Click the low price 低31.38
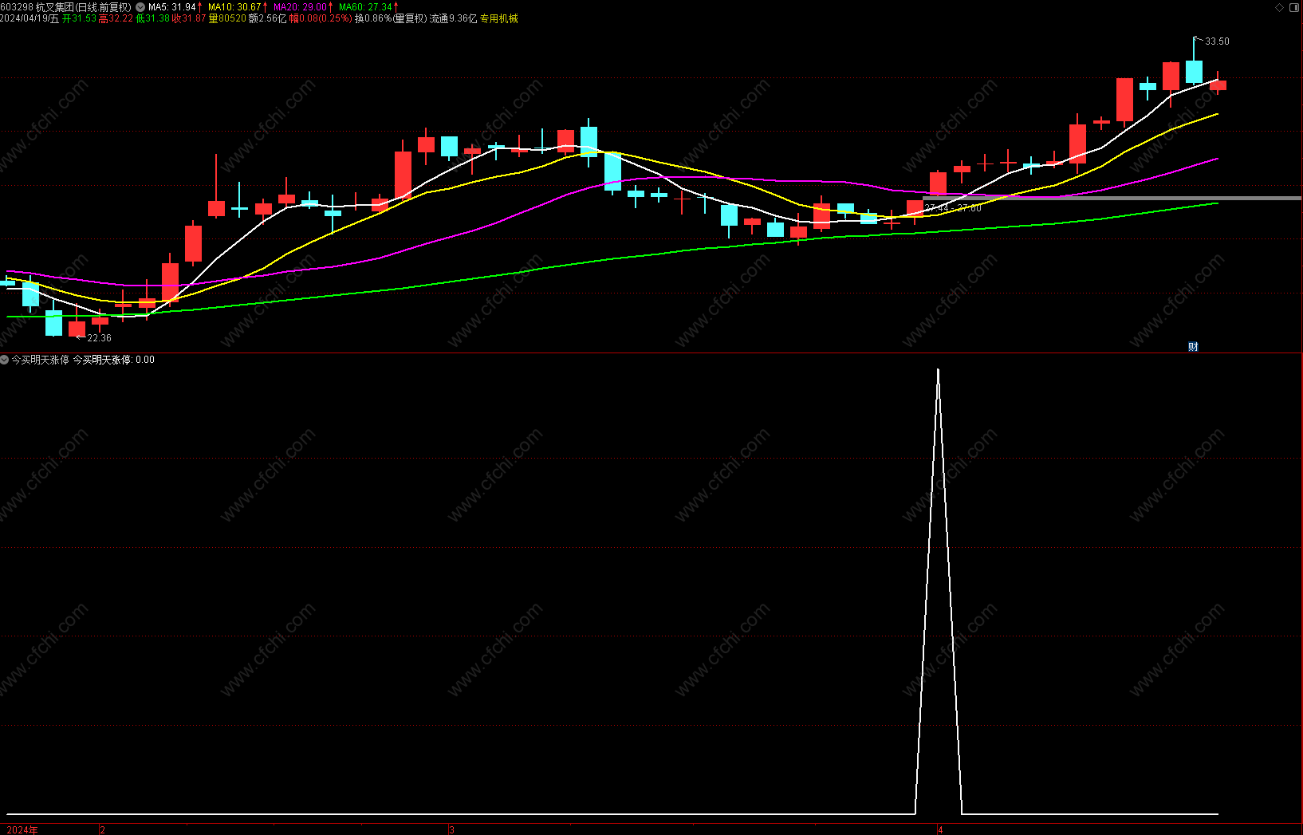The image size is (1303, 835). click(x=152, y=18)
